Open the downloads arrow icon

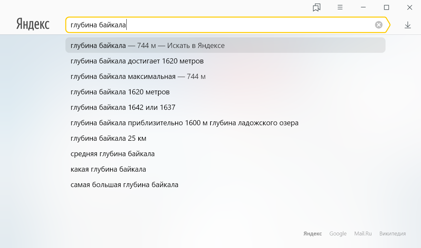tap(408, 25)
